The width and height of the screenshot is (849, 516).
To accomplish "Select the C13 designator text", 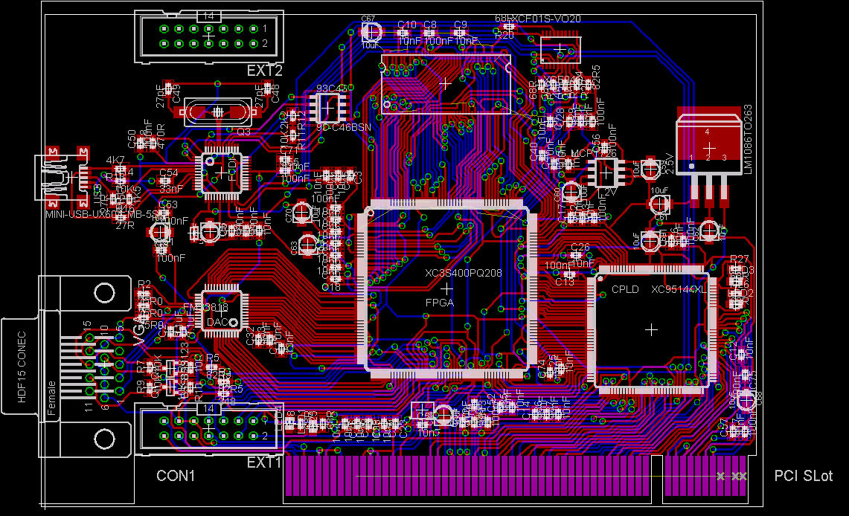I will tap(565, 282).
